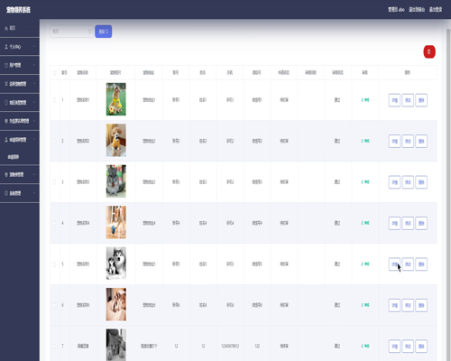This screenshot has height=361, width=451.
Task: Click the blue search button with magnifier
Action: coord(104,32)
